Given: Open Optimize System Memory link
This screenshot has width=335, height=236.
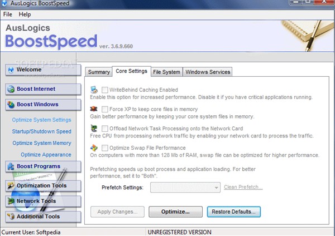Looking at the screenshot, I should point(42,143).
